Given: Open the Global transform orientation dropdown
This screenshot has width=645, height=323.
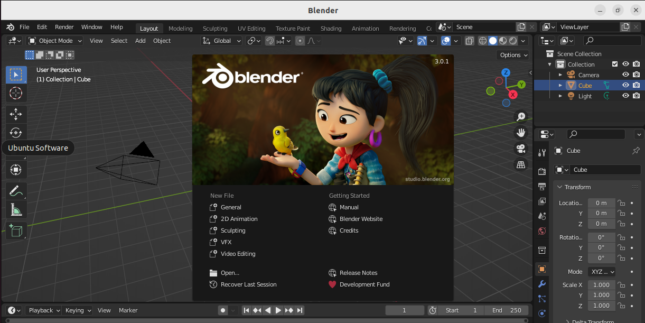Looking at the screenshot, I should 221,41.
